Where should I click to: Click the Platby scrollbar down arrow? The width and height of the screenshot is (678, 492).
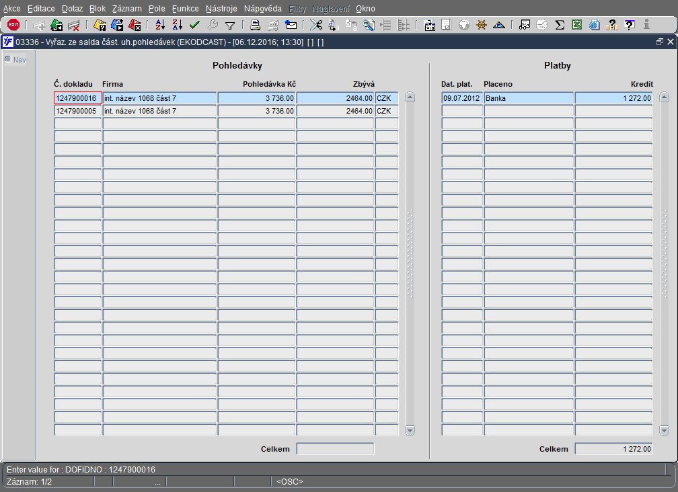pyautogui.click(x=664, y=430)
